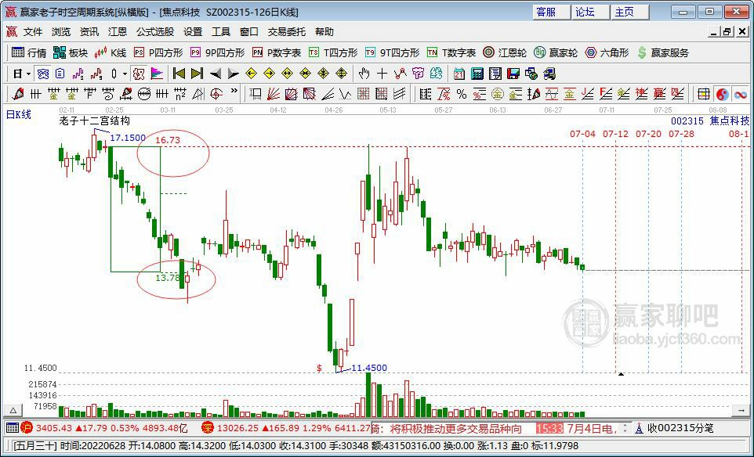This screenshot has height=457, width=754.
Task: Open the calendar 21 icon
Action: [459, 74]
